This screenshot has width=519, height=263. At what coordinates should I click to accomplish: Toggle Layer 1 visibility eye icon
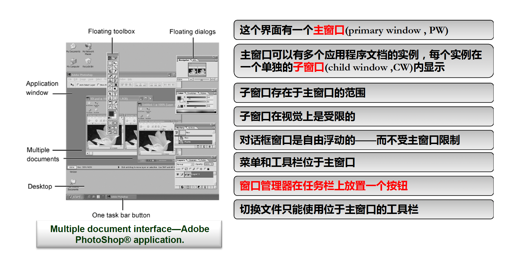coord(178,174)
